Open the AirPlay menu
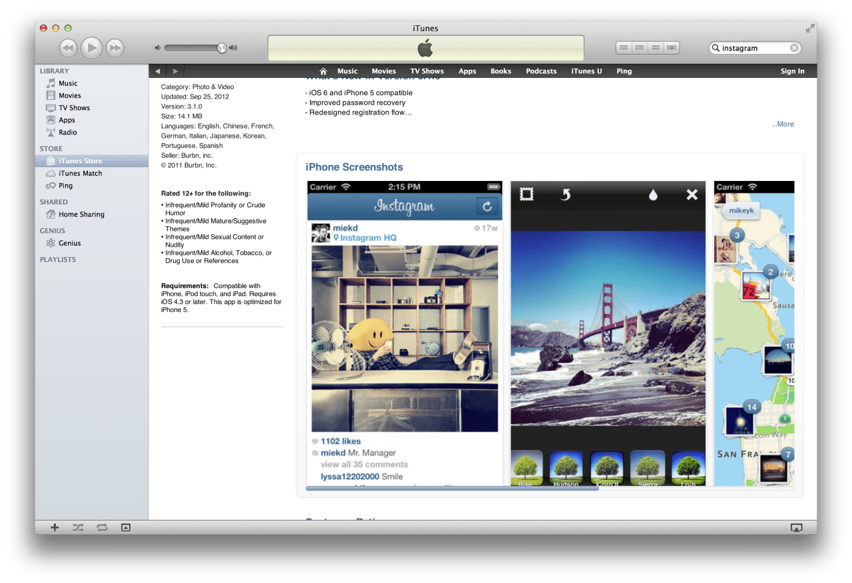The height and width of the screenshot is (583, 852). (x=797, y=527)
